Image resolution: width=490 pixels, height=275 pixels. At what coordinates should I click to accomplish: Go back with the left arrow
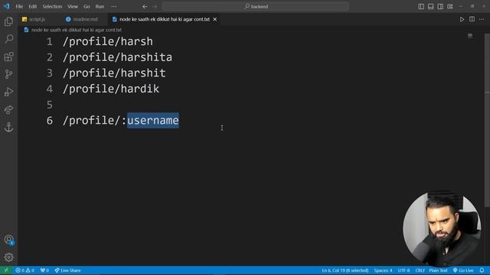pos(145,7)
